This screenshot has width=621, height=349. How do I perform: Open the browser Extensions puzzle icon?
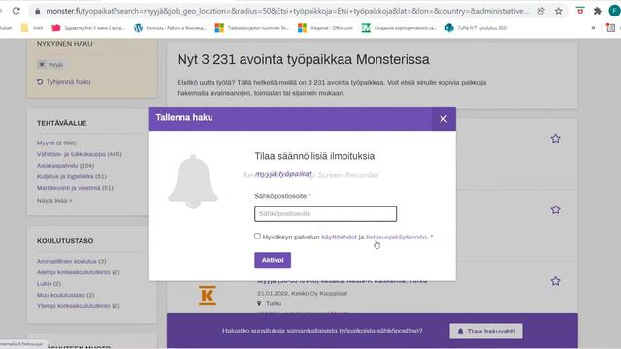pyautogui.click(x=598, y=11)
